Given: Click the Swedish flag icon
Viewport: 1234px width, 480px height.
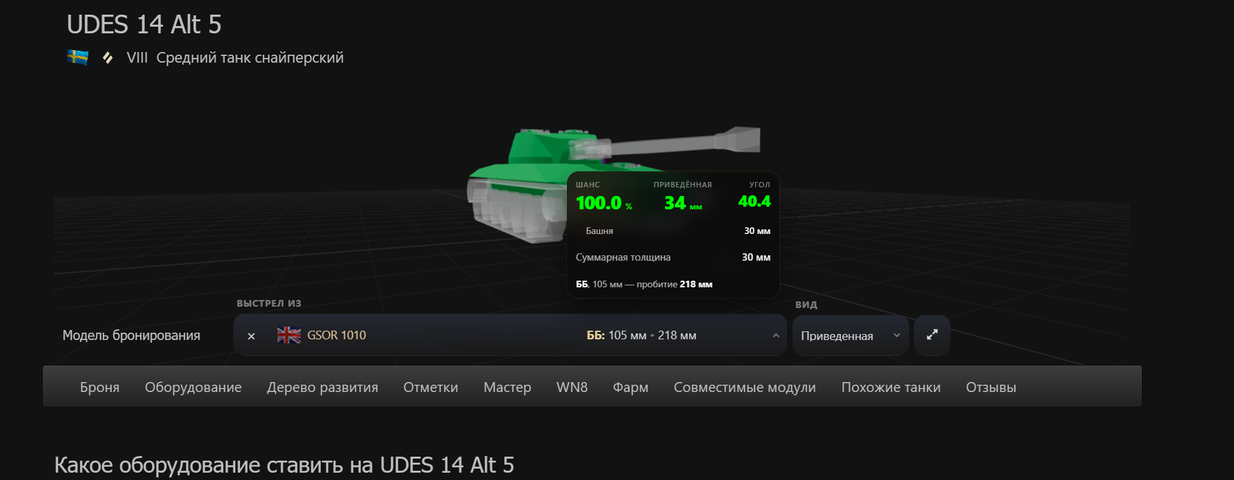Looking at the screenshot, I should [78, 58].
